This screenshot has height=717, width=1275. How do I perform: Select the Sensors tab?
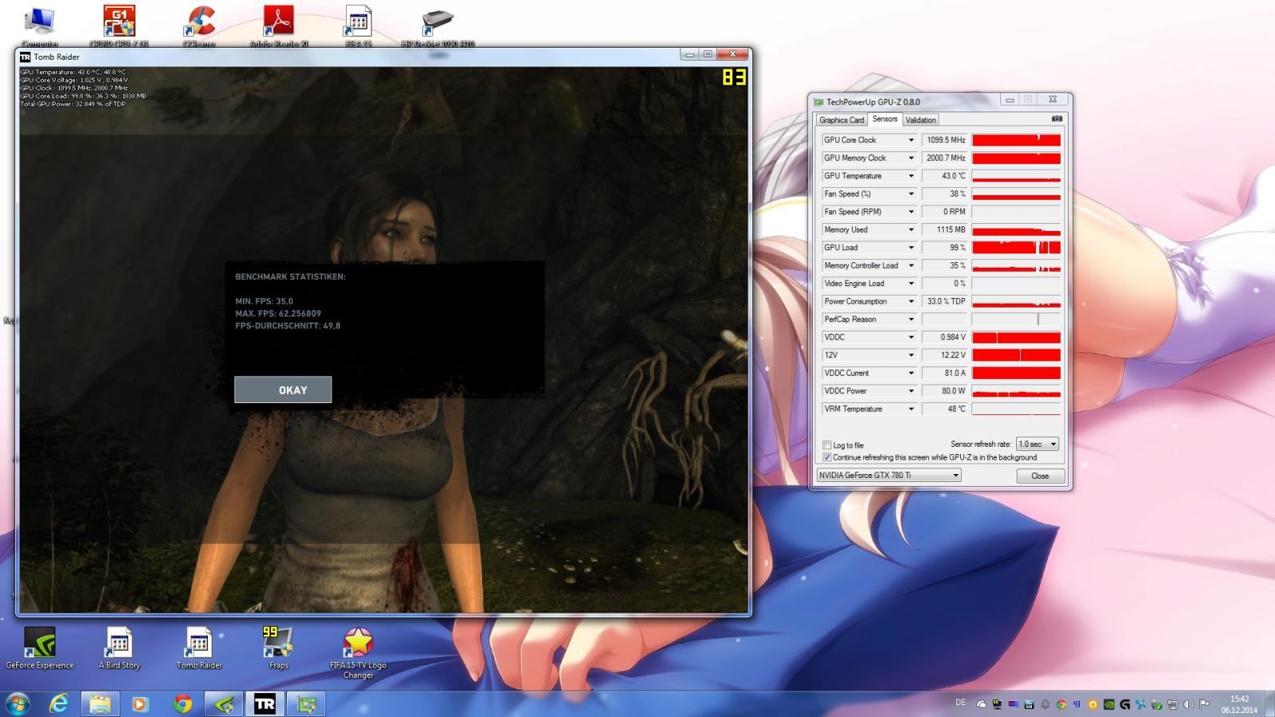885,119
